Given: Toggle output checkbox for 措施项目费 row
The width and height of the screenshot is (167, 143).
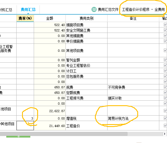Looking at the screenshot, I should [x=165, y=25].
